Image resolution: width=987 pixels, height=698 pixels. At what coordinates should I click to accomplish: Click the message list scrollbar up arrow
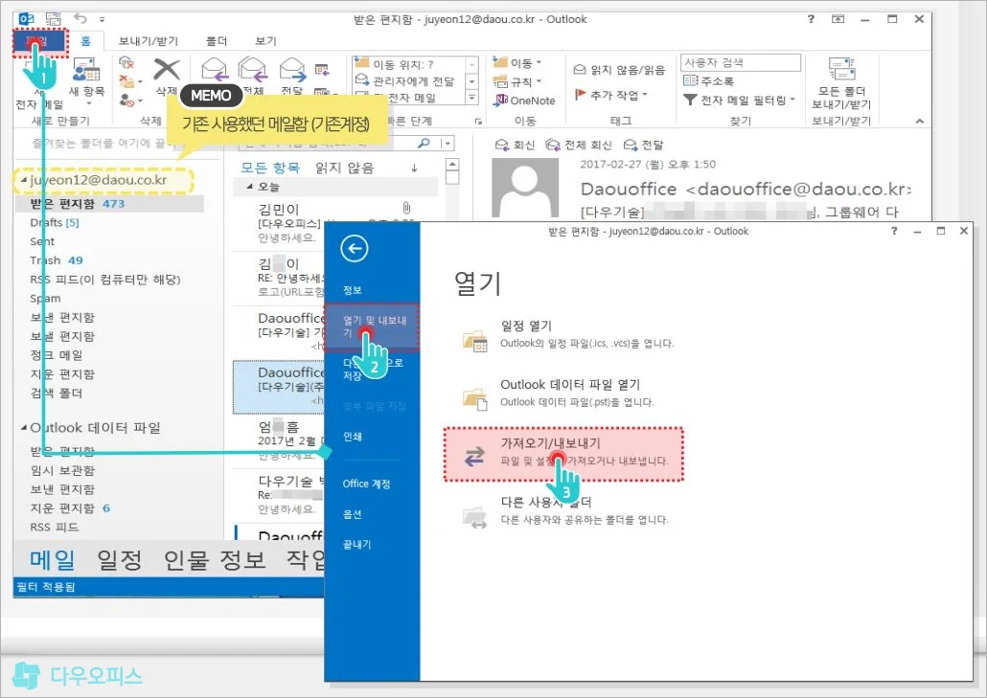452,164
